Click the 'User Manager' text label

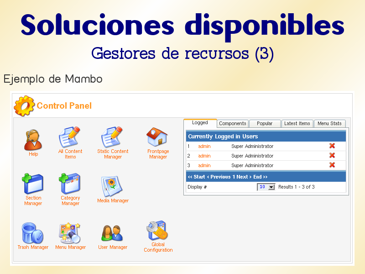click(x=113, y=247)
